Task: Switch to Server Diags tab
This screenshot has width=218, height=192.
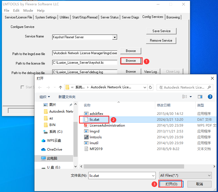Action: click(130, 17)
